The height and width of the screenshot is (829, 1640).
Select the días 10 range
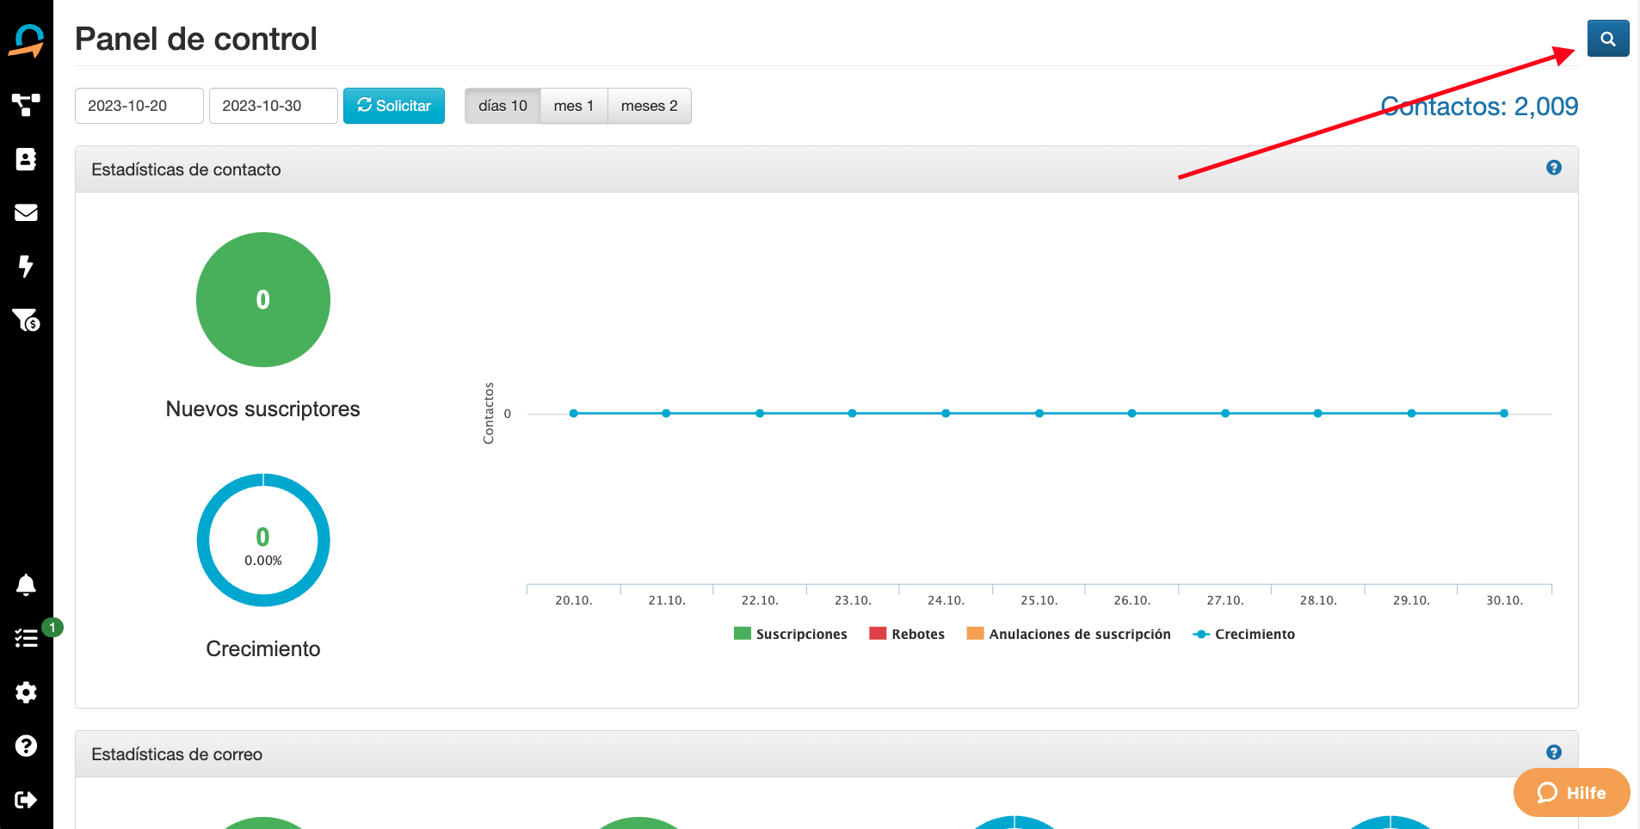502,106
